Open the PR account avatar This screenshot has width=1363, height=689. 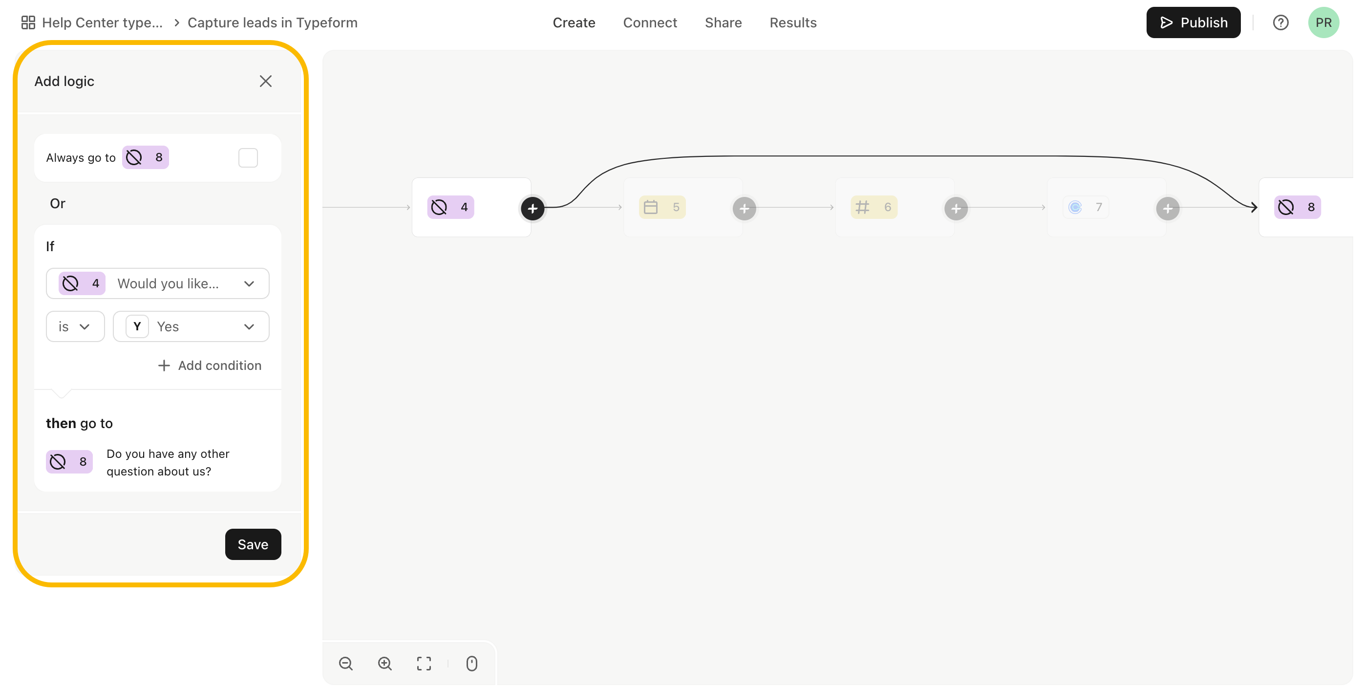[1323, 23]
